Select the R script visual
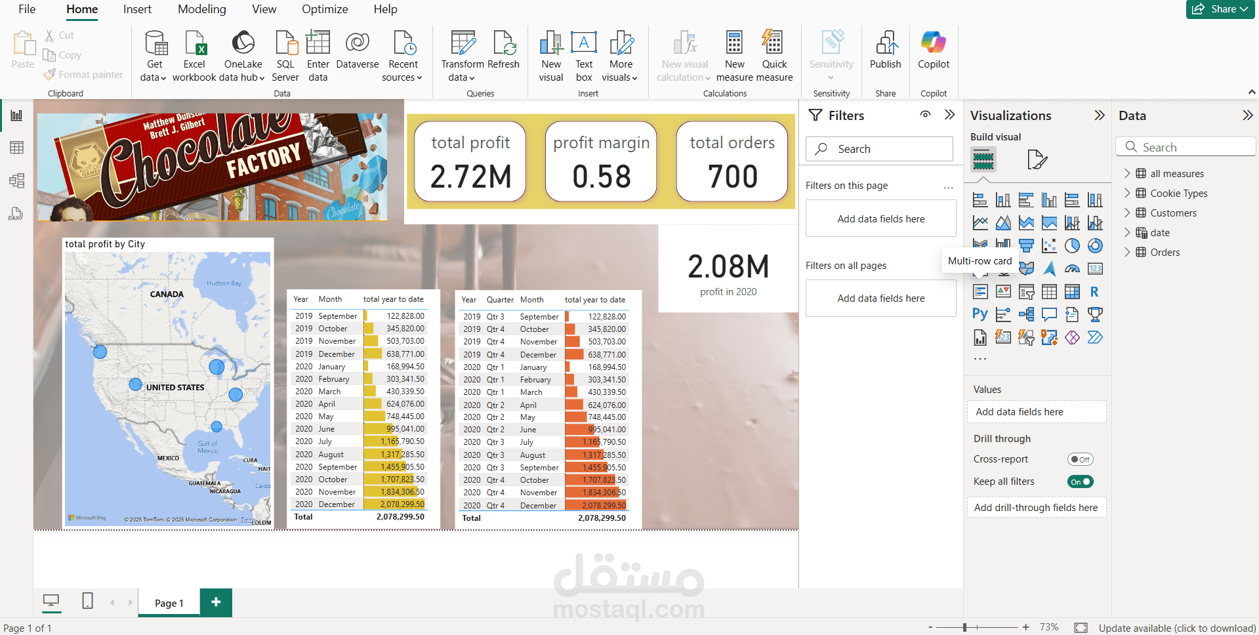 1095,291
